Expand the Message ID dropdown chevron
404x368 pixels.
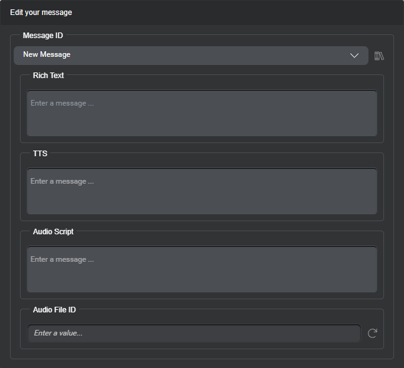click(x=354, y=56)
